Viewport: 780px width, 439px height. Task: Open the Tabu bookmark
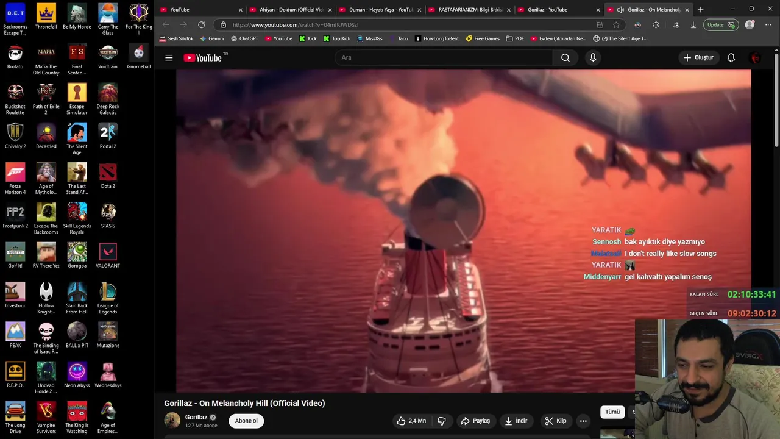coord(399,38)
